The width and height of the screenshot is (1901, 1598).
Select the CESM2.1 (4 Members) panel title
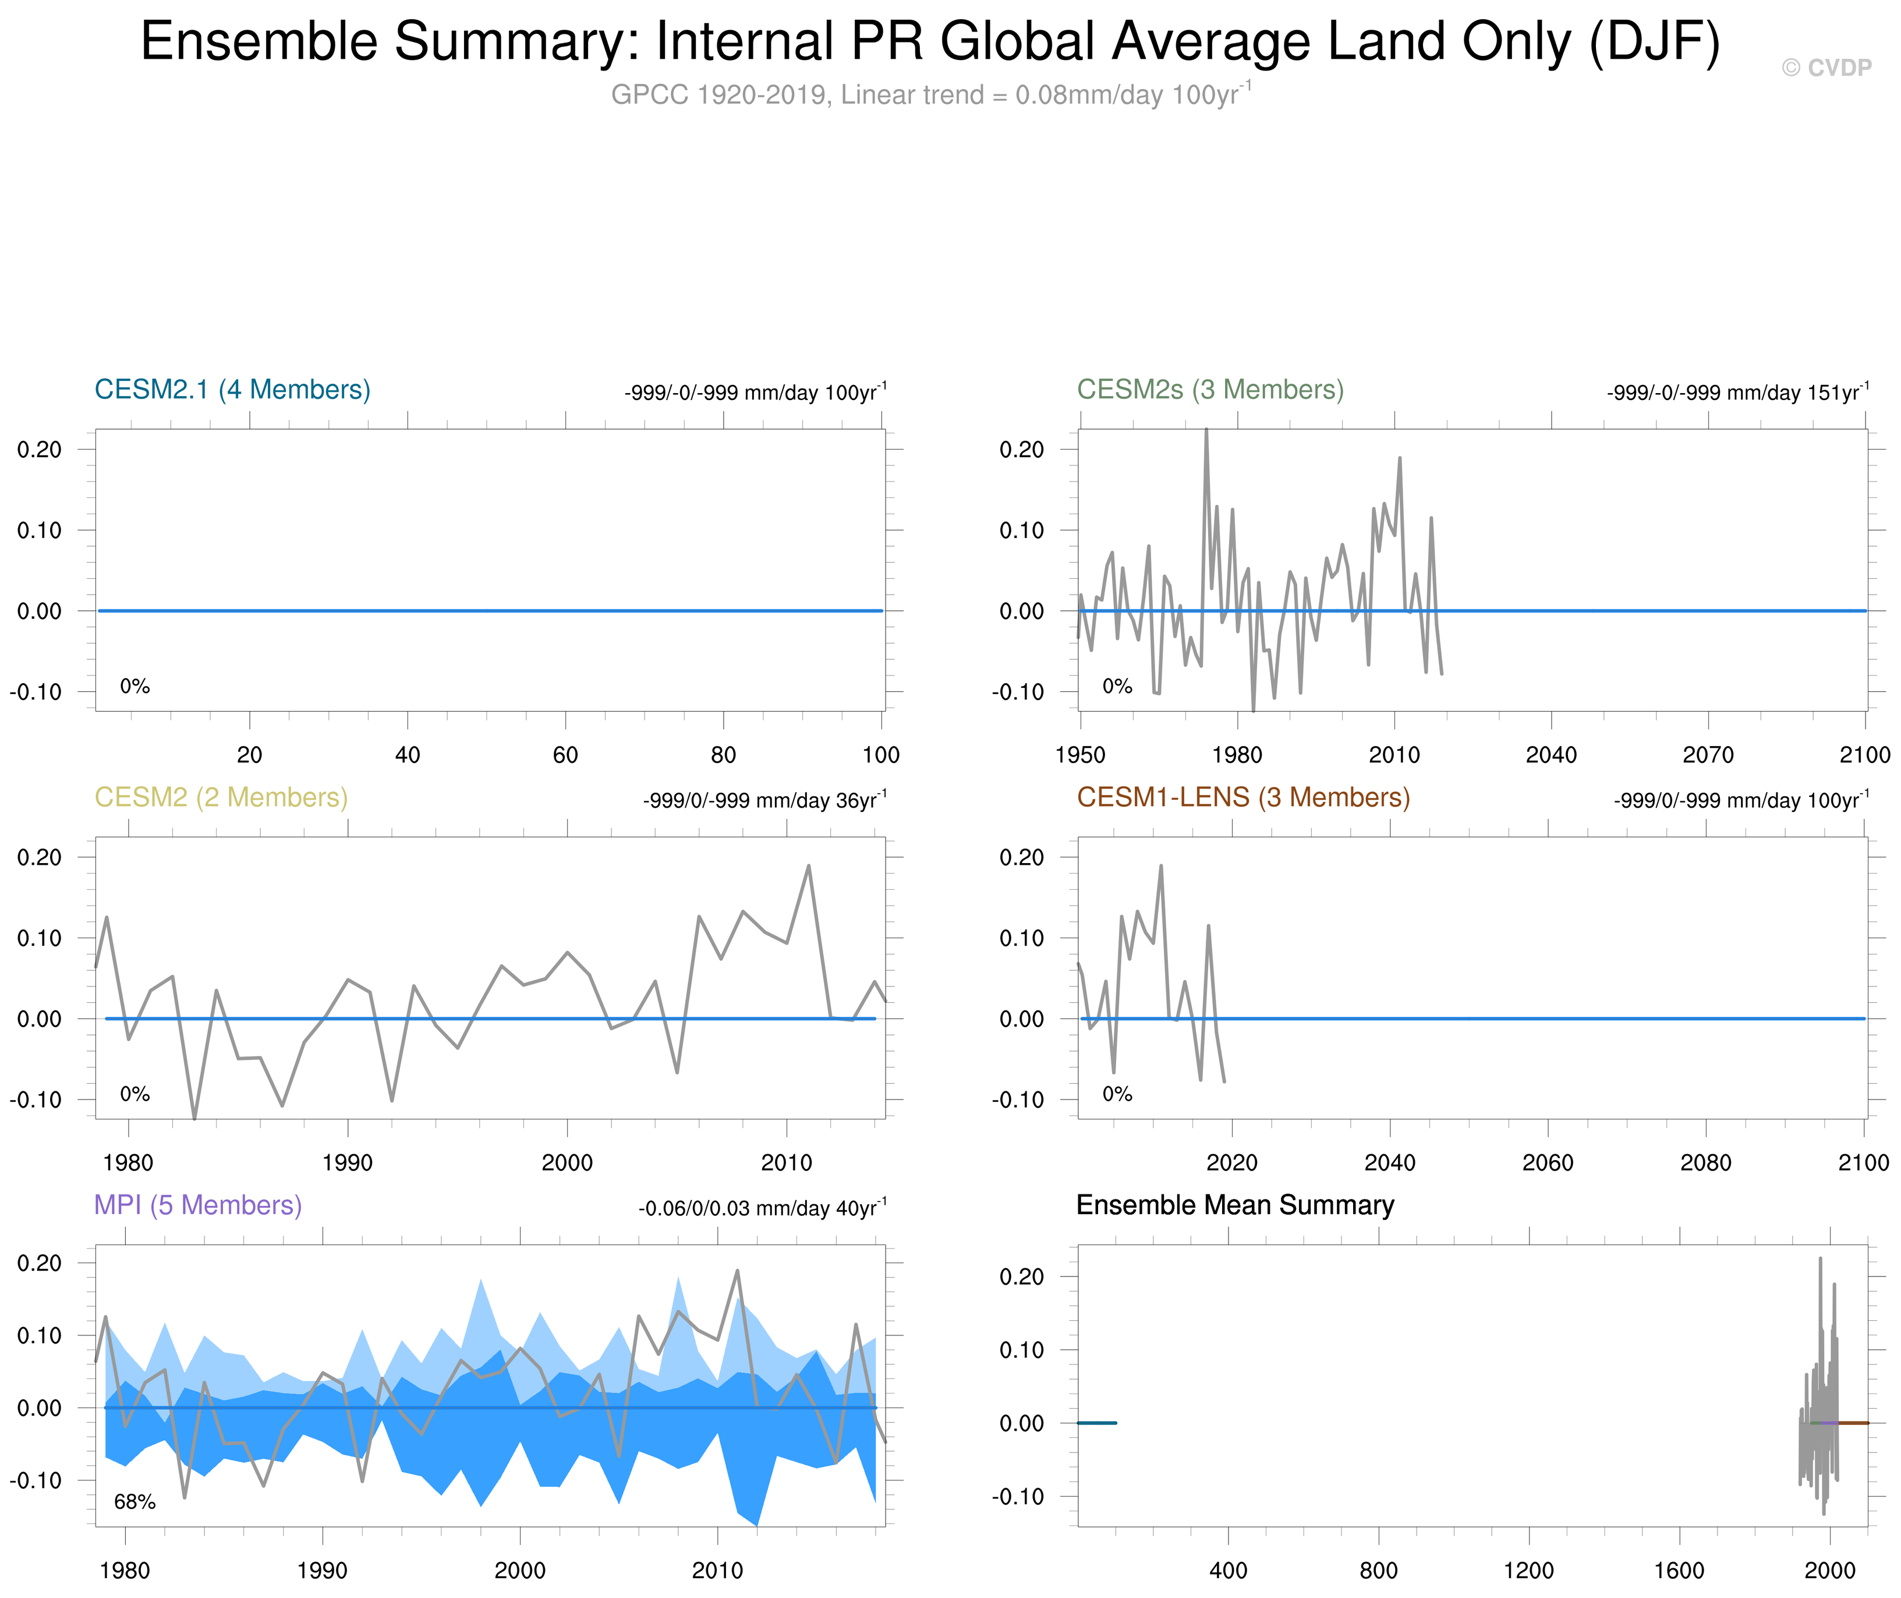(233, 390)
